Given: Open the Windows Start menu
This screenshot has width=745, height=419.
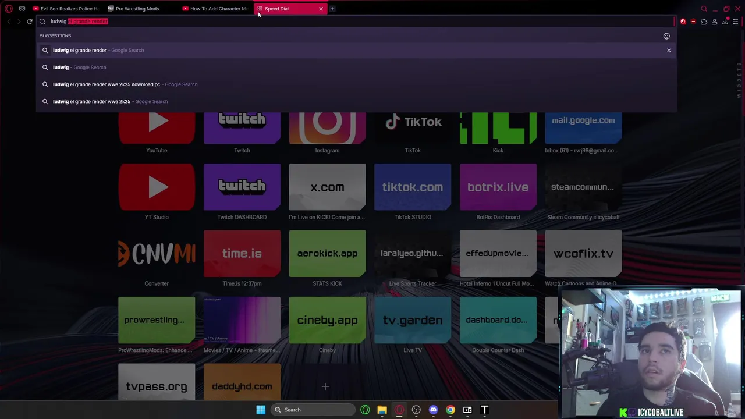Looking at the screenshot, I should [261, 410].
